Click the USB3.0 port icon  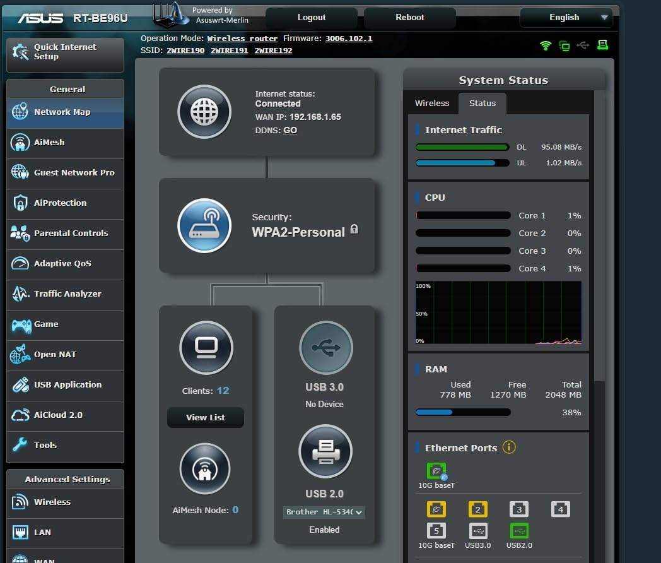[477, 531]
